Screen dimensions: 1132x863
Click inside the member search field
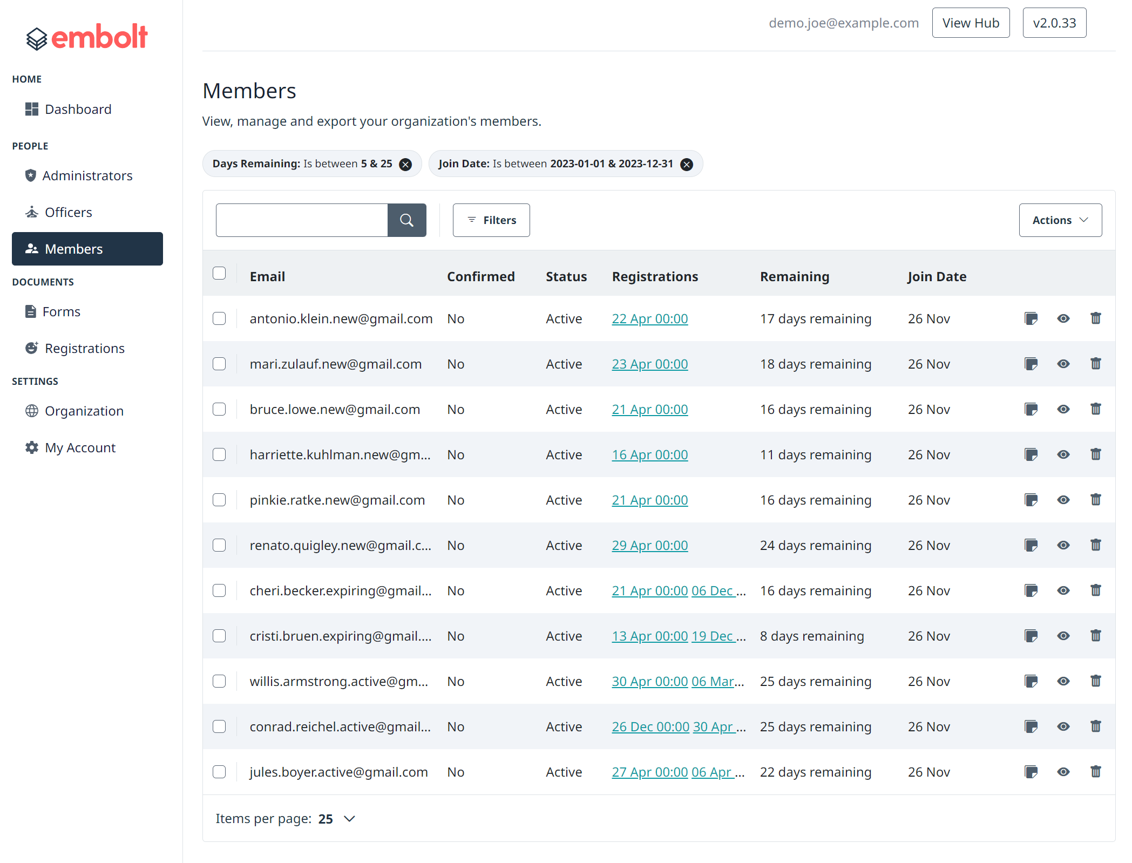(302, 220)
